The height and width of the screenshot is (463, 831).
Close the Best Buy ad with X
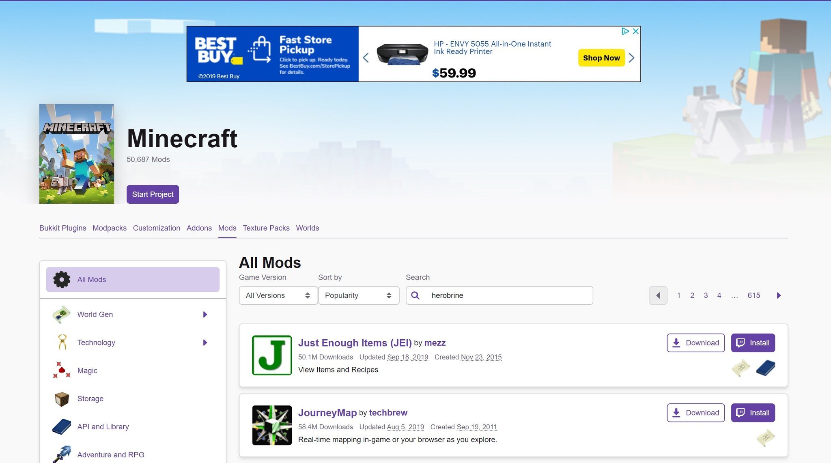(x=635, y=31)
